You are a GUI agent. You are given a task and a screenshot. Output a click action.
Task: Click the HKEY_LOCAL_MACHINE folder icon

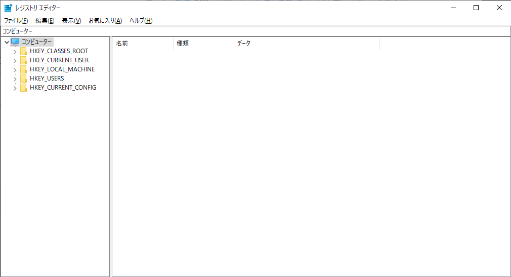tap(23, 69)
